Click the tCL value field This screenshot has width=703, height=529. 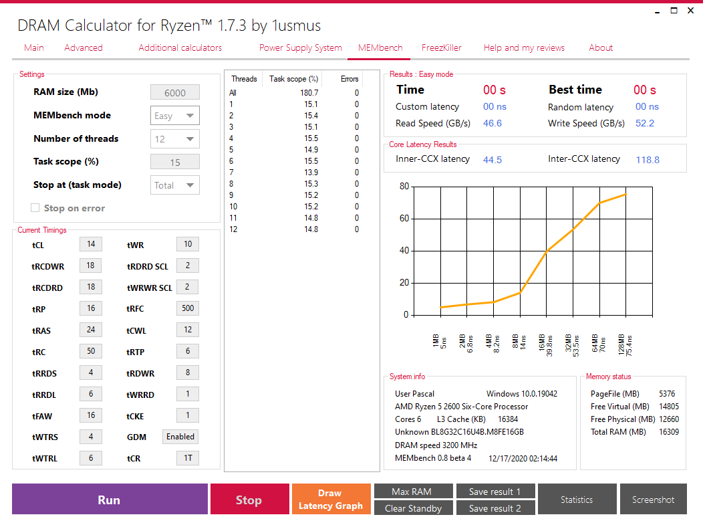[91, 244]
